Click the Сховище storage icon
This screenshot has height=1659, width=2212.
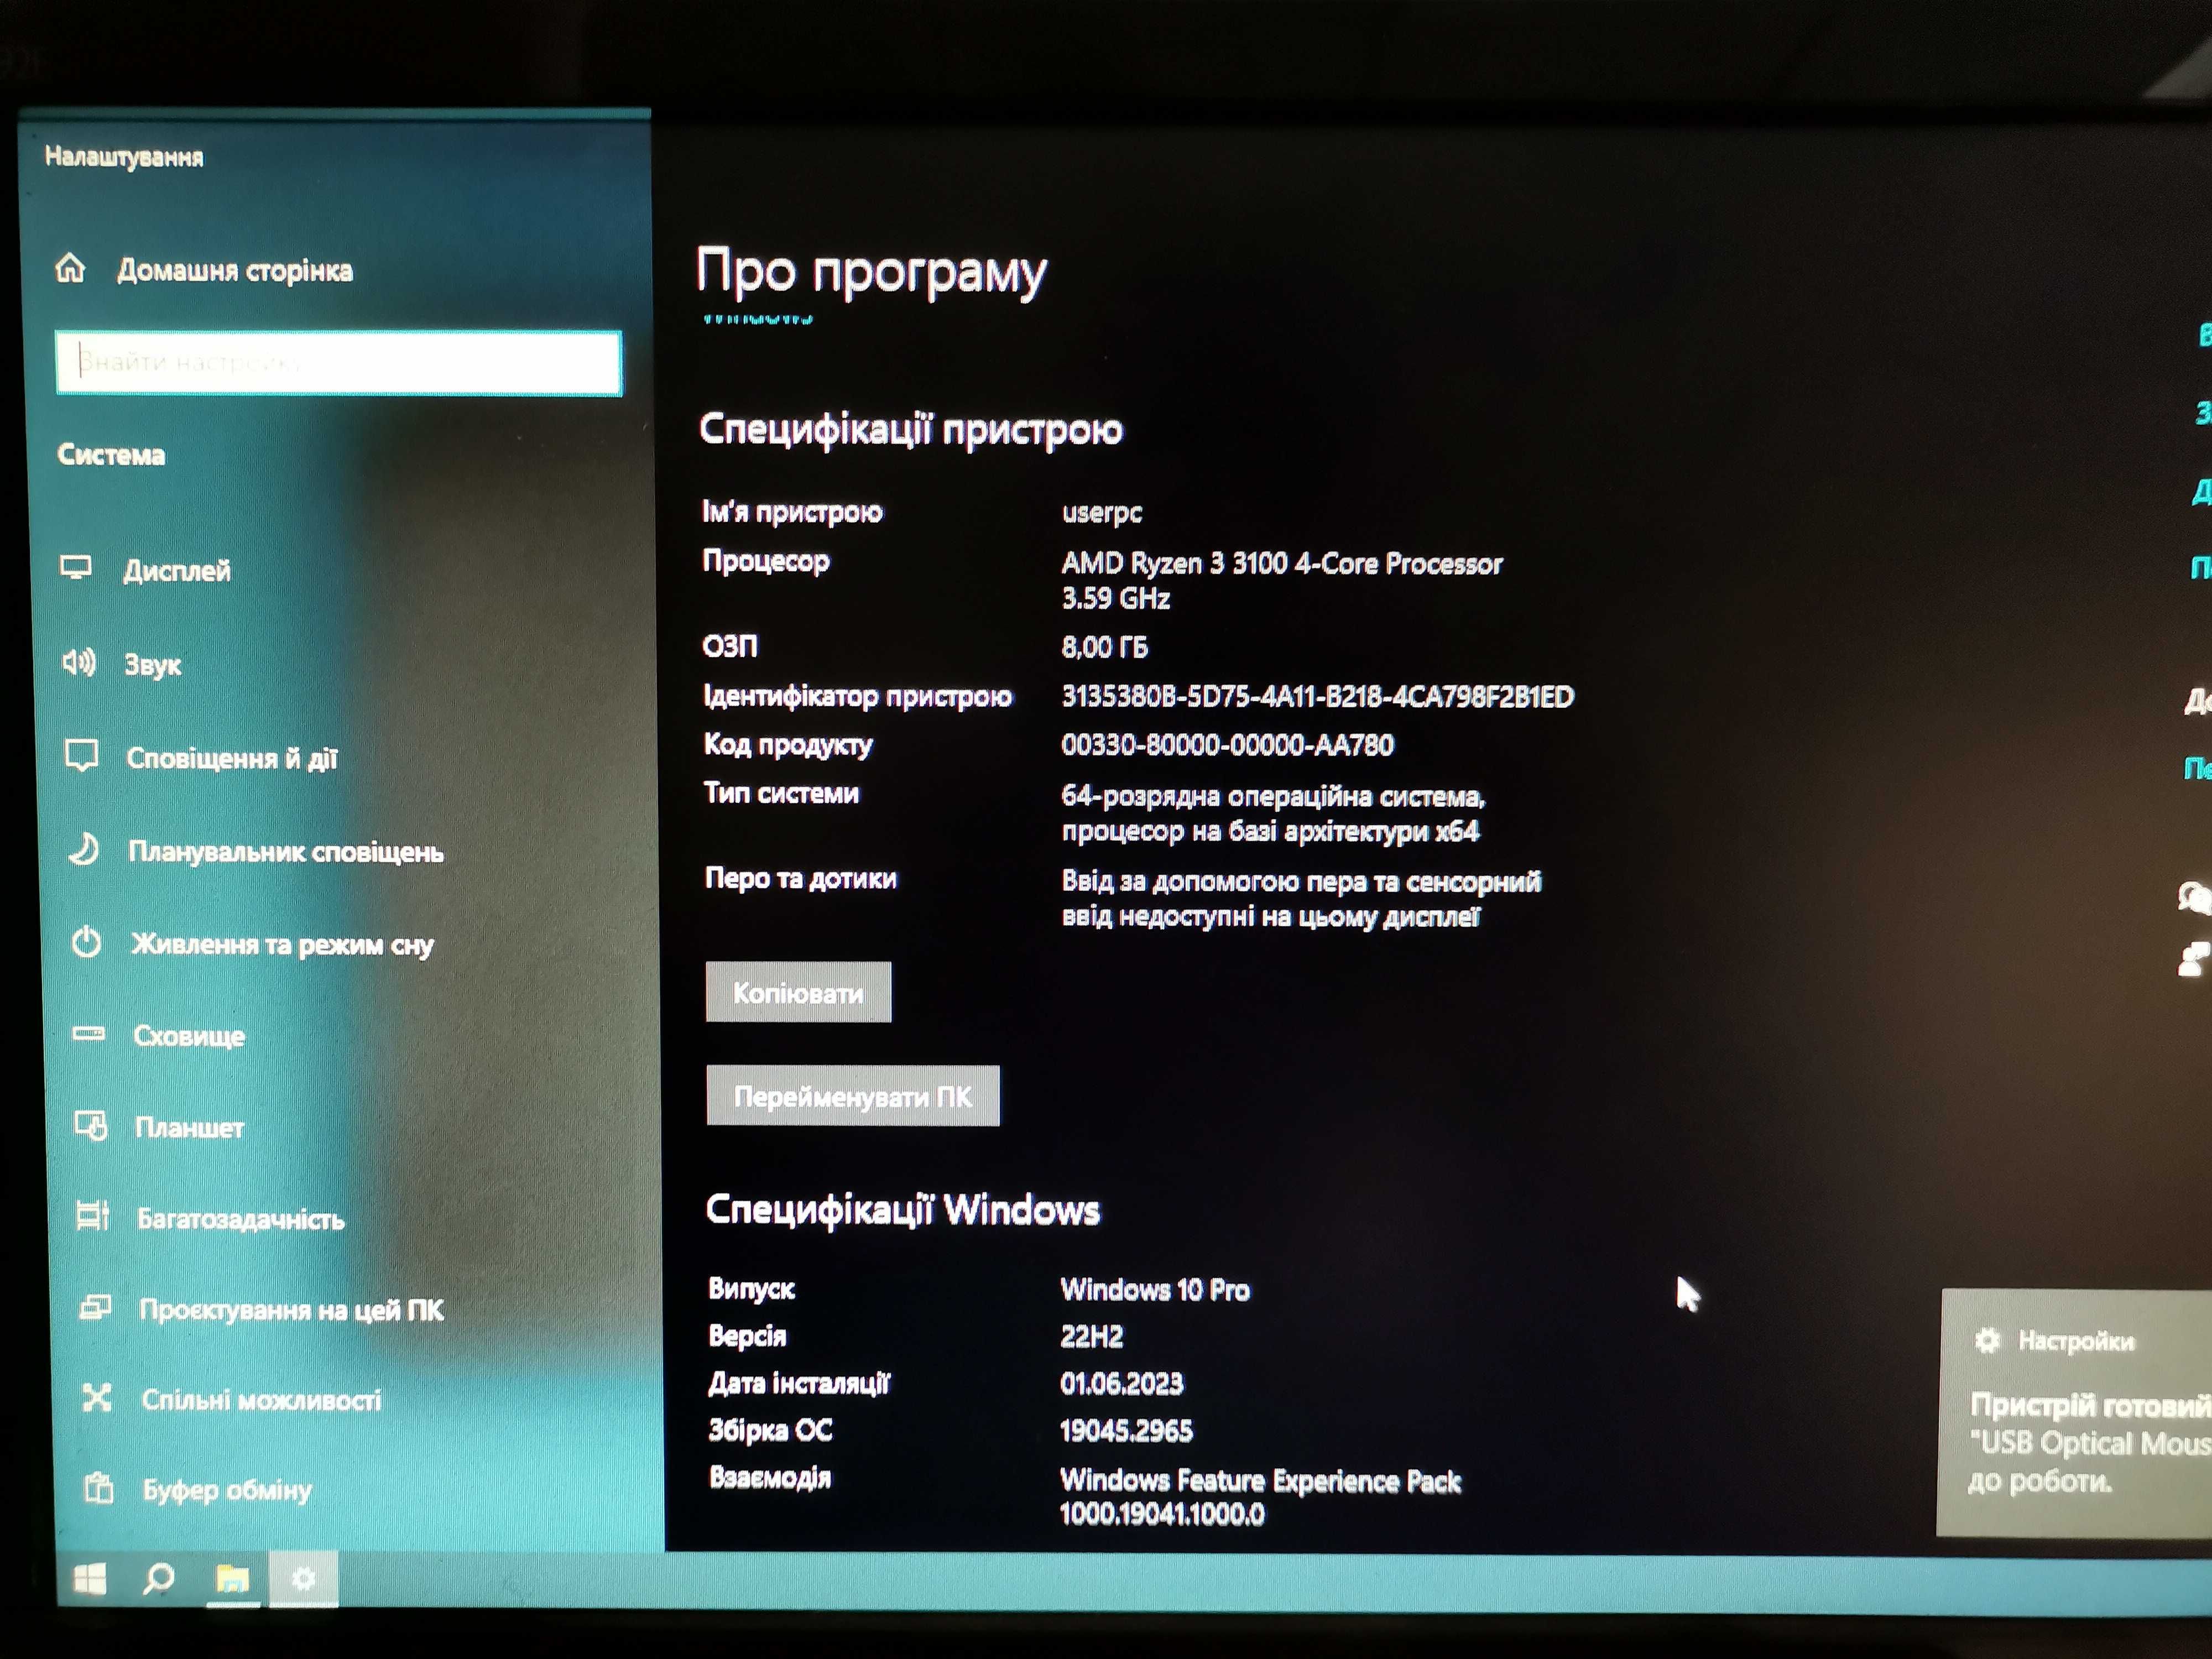point(89,1034)
